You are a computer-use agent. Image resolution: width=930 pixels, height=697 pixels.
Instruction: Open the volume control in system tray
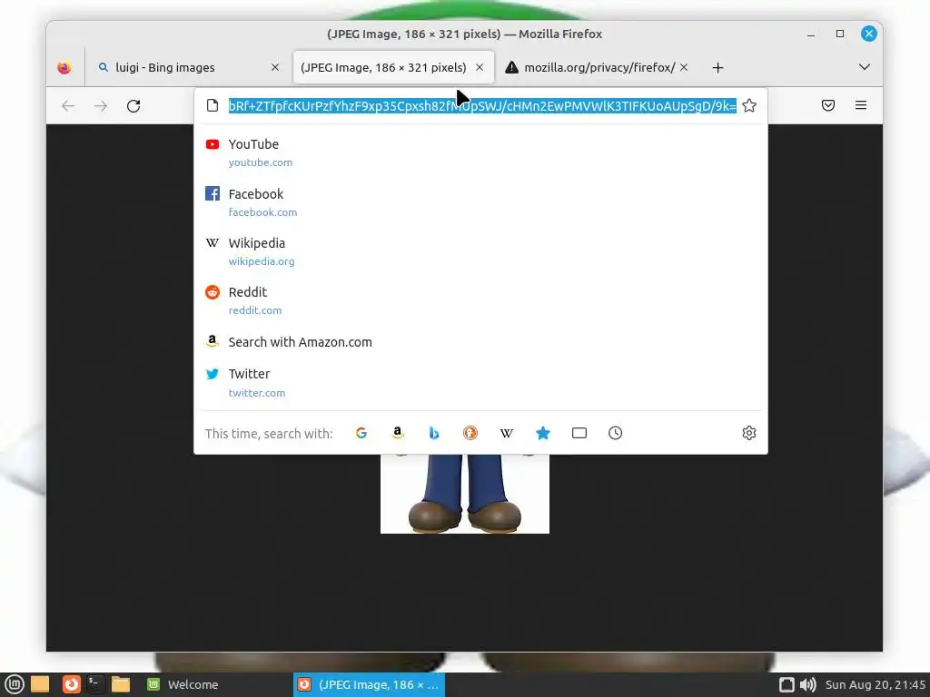pyautogui.click(x=807, y=684)
